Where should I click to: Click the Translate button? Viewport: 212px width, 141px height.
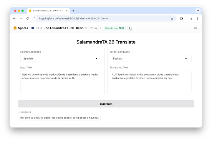point(106,104)
